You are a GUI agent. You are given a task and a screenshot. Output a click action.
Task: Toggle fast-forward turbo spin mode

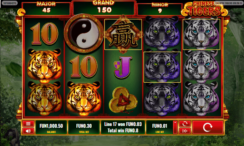click(185, 131)
